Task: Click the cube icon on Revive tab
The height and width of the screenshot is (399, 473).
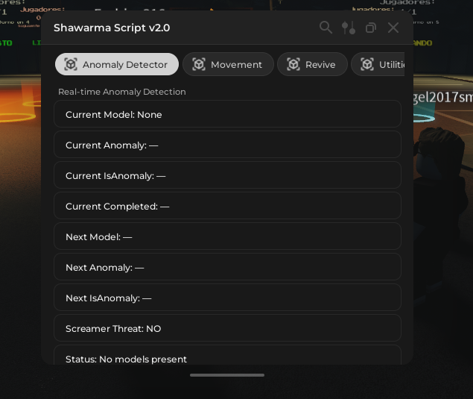Action: click(293, 64)
